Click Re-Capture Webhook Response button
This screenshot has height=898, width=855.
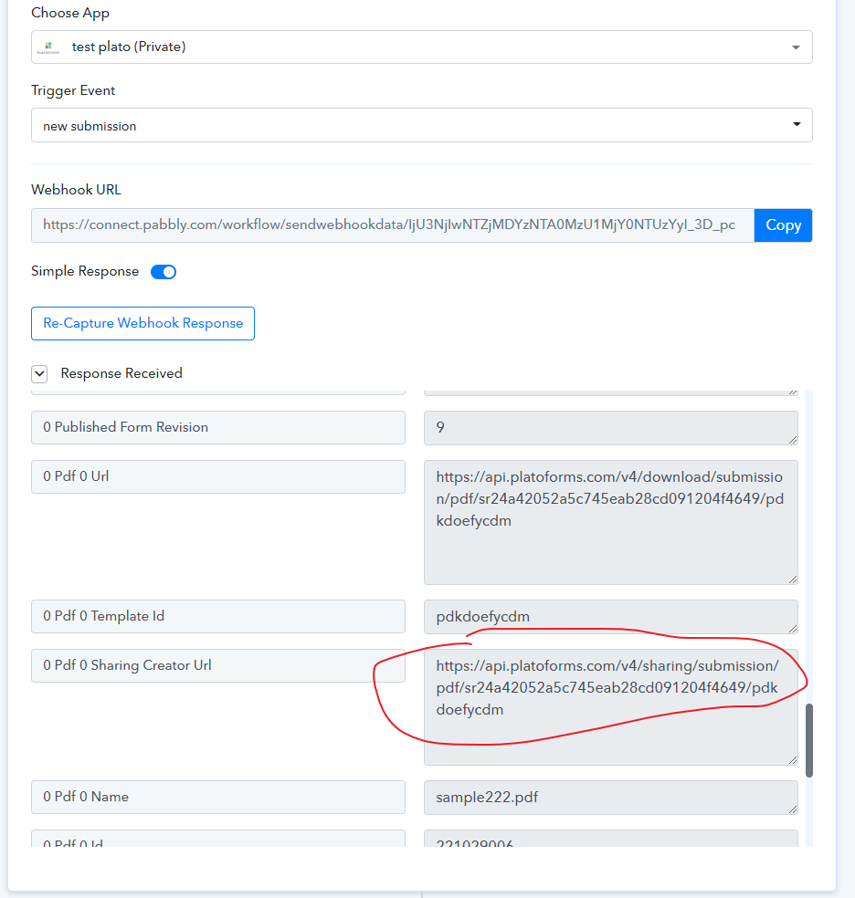(142, 324)
